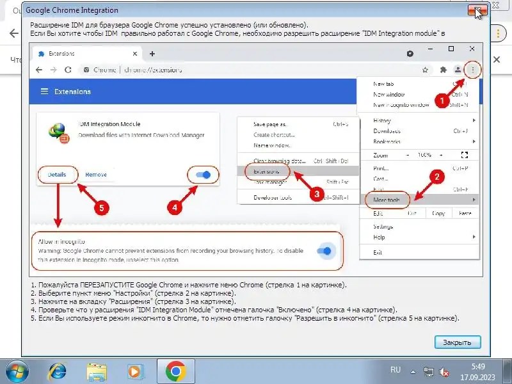Click the IDM Integration Module icon
Viewport: 512px width, 384px height.
(59, 133)
